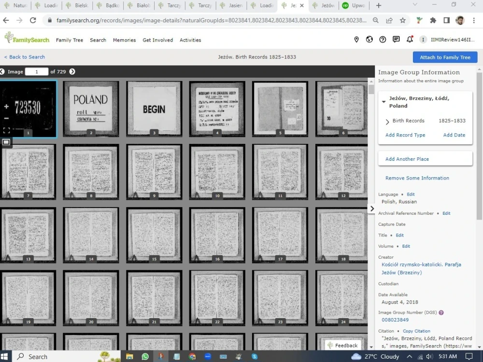Click Remove Some Information link
Image resolution: width=483 pixels, height=362 pixels.
coord(417,178)
